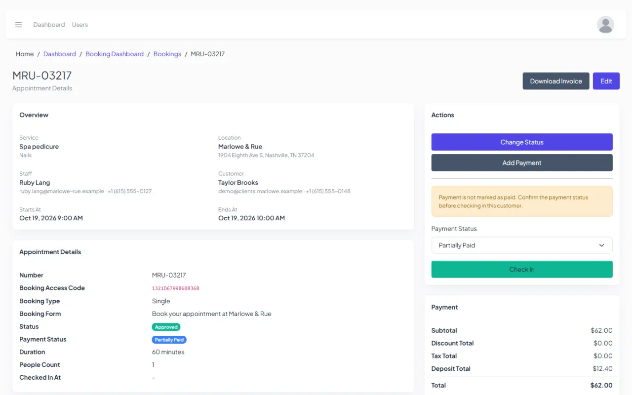Viewport: 632px width, 395px height.
Task: Open the user avatar profile menu
Action: click(605, 25)
